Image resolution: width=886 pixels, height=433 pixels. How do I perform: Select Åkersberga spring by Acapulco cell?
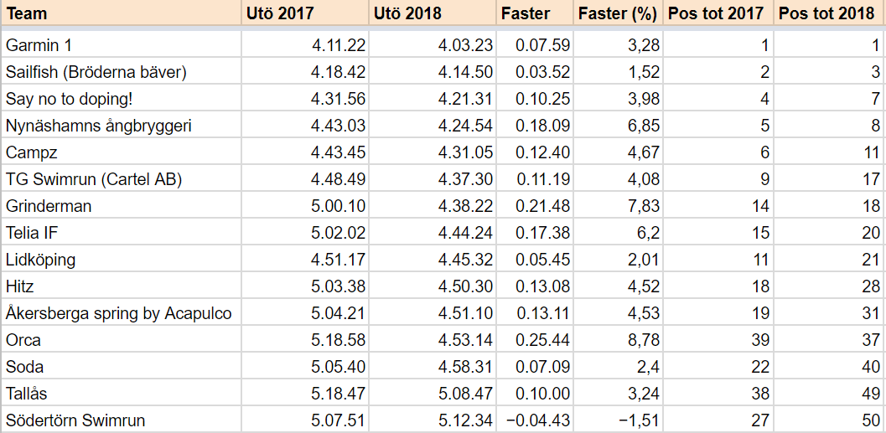[x=121, y=312]
